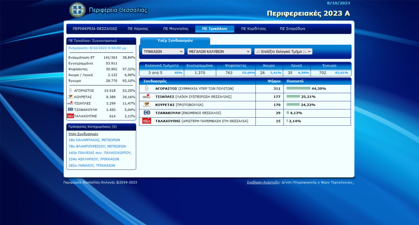Click the ΠΕ Τρικάλων: Συγκεντρωτικά panel header

[x=101, y=41]
